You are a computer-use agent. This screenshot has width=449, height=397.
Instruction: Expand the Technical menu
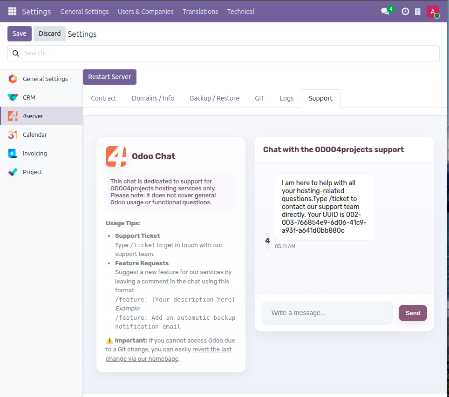point(240,11)
